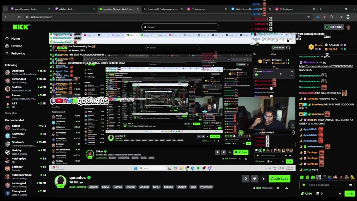This screenshot has height=201, width=357.
Task: Select the English tag
Action: [93, 187]
